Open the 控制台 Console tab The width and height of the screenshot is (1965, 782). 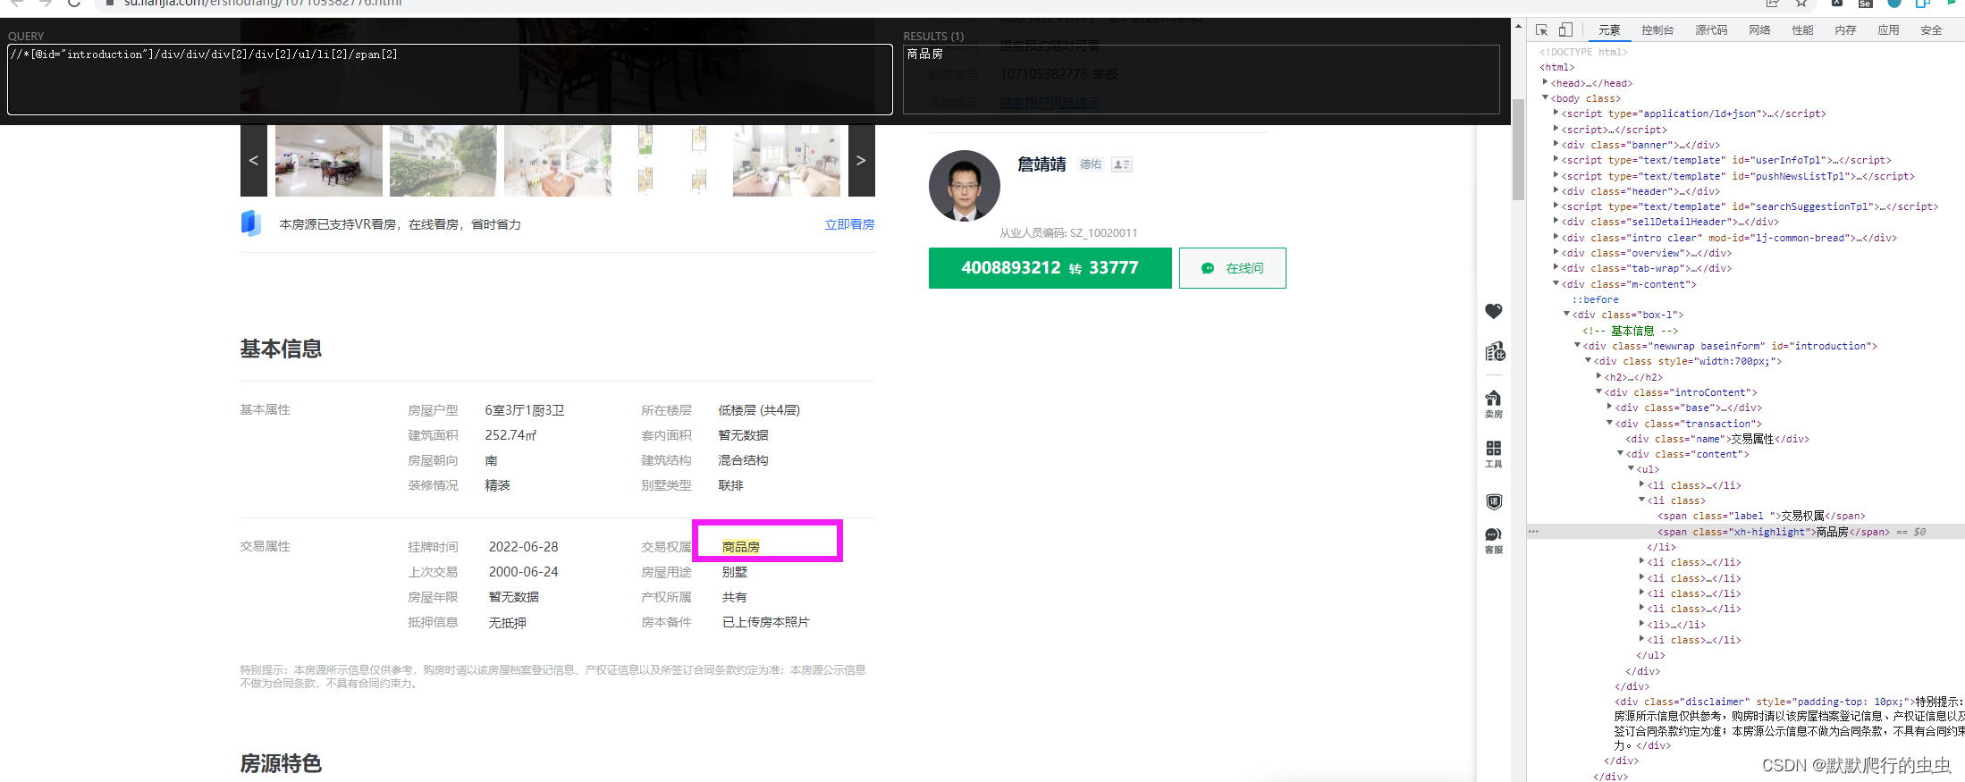1657,29
